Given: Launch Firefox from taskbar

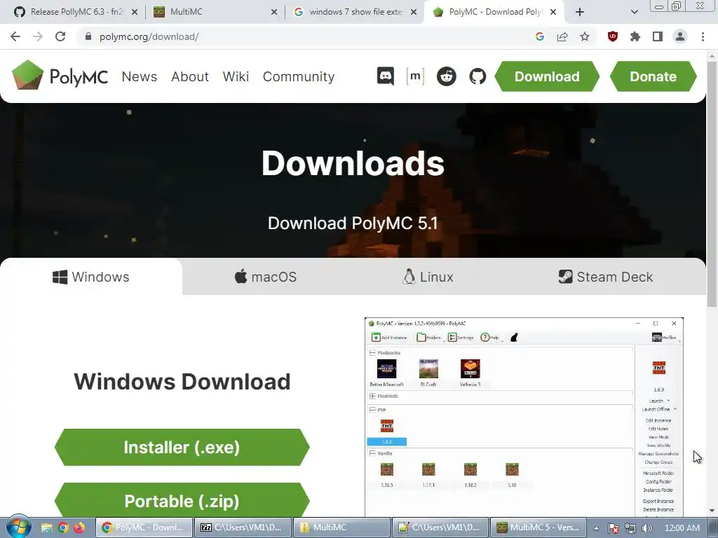Looking at the screenshot, I should [79, 527].
